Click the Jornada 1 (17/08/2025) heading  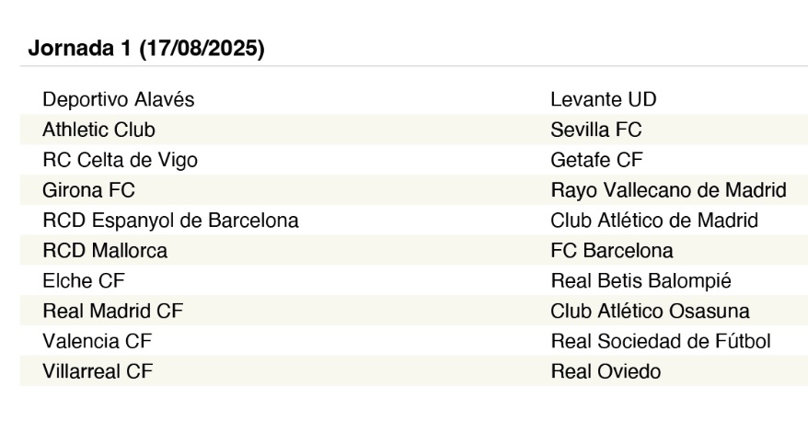click(146, 49)
